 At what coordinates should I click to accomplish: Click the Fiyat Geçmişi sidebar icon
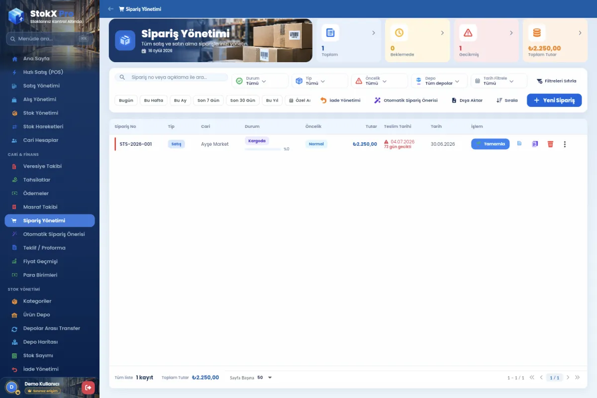(14, 261)
